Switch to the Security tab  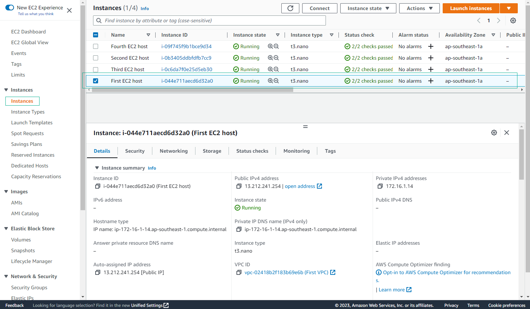click(x=135, y=151)
